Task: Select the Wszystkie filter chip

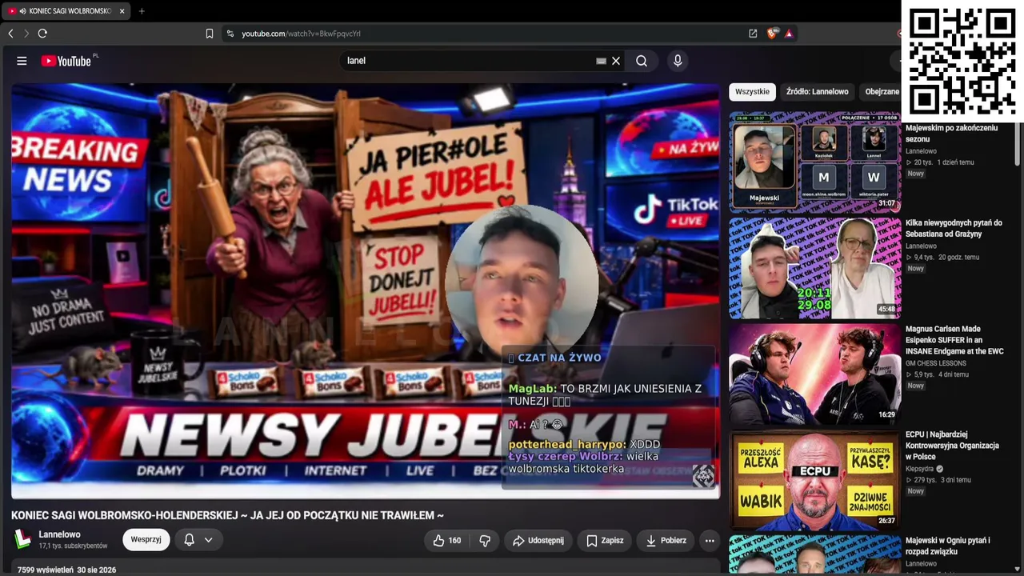Action: tap(752, 92)
